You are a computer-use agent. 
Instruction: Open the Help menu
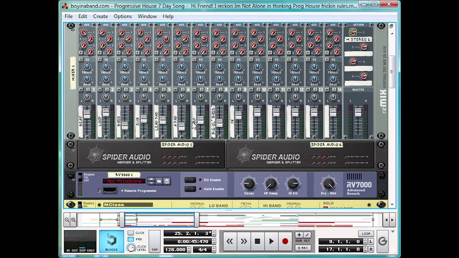(168, 16)
